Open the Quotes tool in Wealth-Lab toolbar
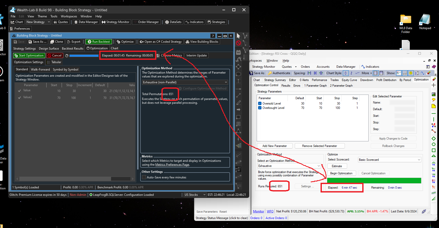The image size is (439, 228). (61, 22)
